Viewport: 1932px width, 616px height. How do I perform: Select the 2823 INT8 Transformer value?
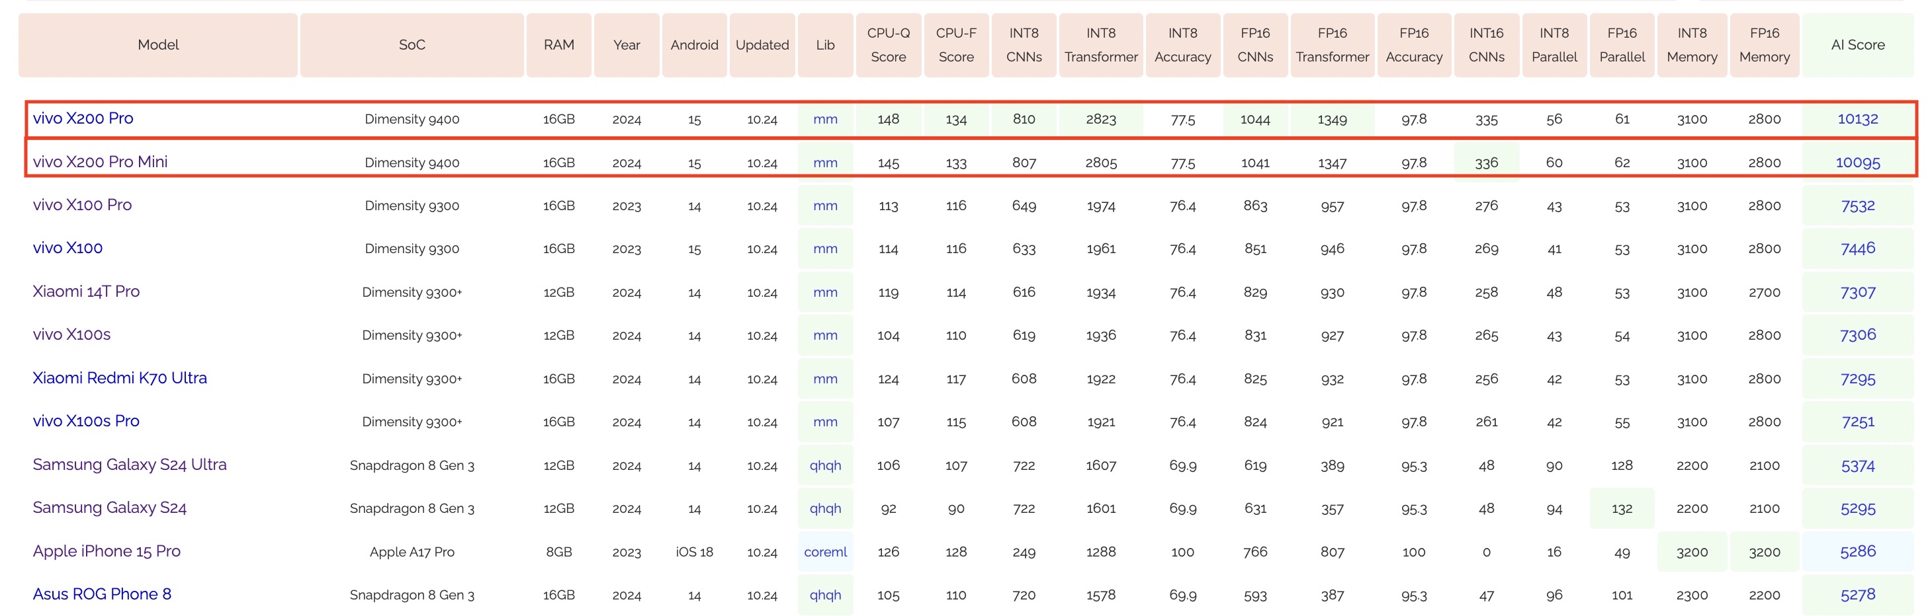(x=1101, y=119)
